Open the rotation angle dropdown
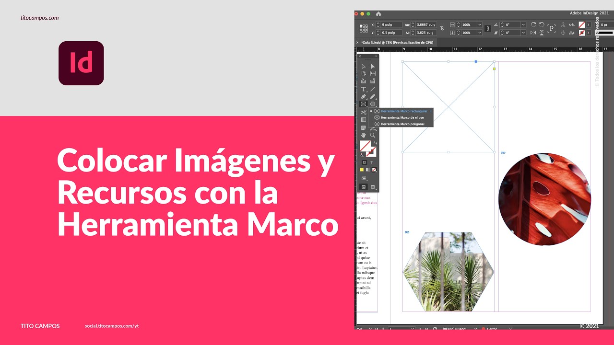The height and width of the screenshot is (345, 614). (523, 24)
